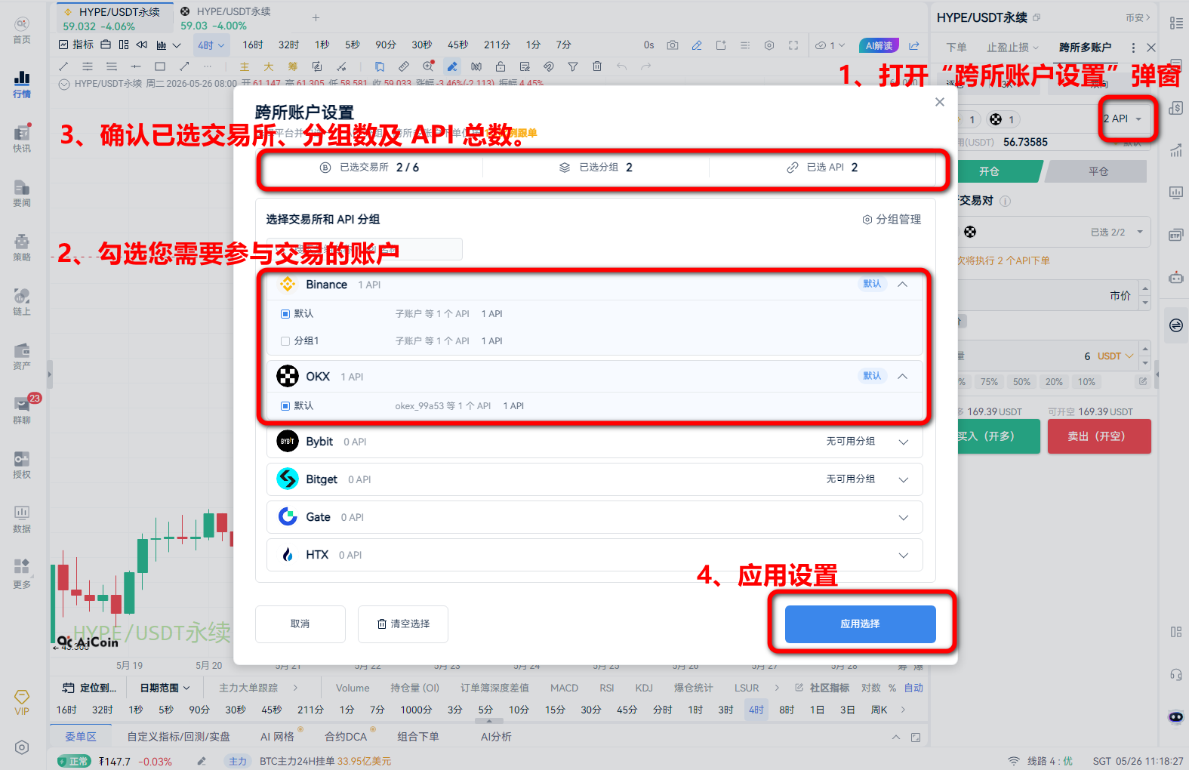1189x770 pixels.
Task: Expand the Bybit exchange row
Action: pyautogui.click(x=904, y=442)
